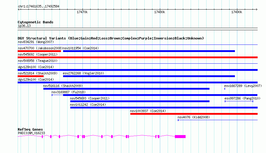The height and width of the screenshot is (153, 266).
Task: Click the DGV Structural Variants track title
Action: pyautogui.click(x=111, y=38)
